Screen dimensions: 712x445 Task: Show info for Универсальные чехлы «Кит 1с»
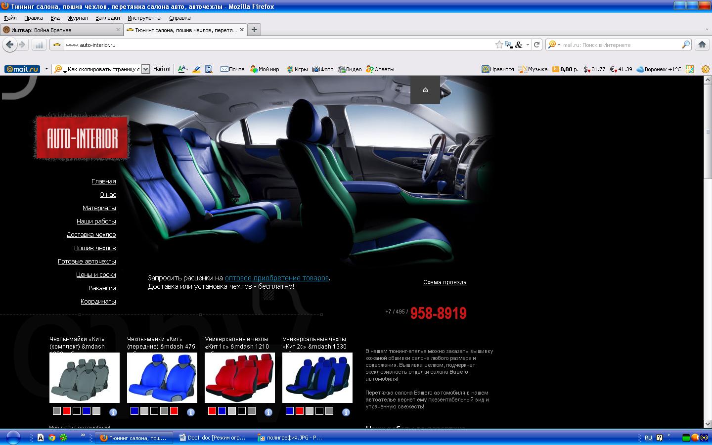[268, 412]
